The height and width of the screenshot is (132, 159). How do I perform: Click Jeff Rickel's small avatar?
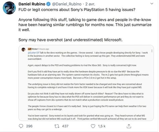(23, 50)
